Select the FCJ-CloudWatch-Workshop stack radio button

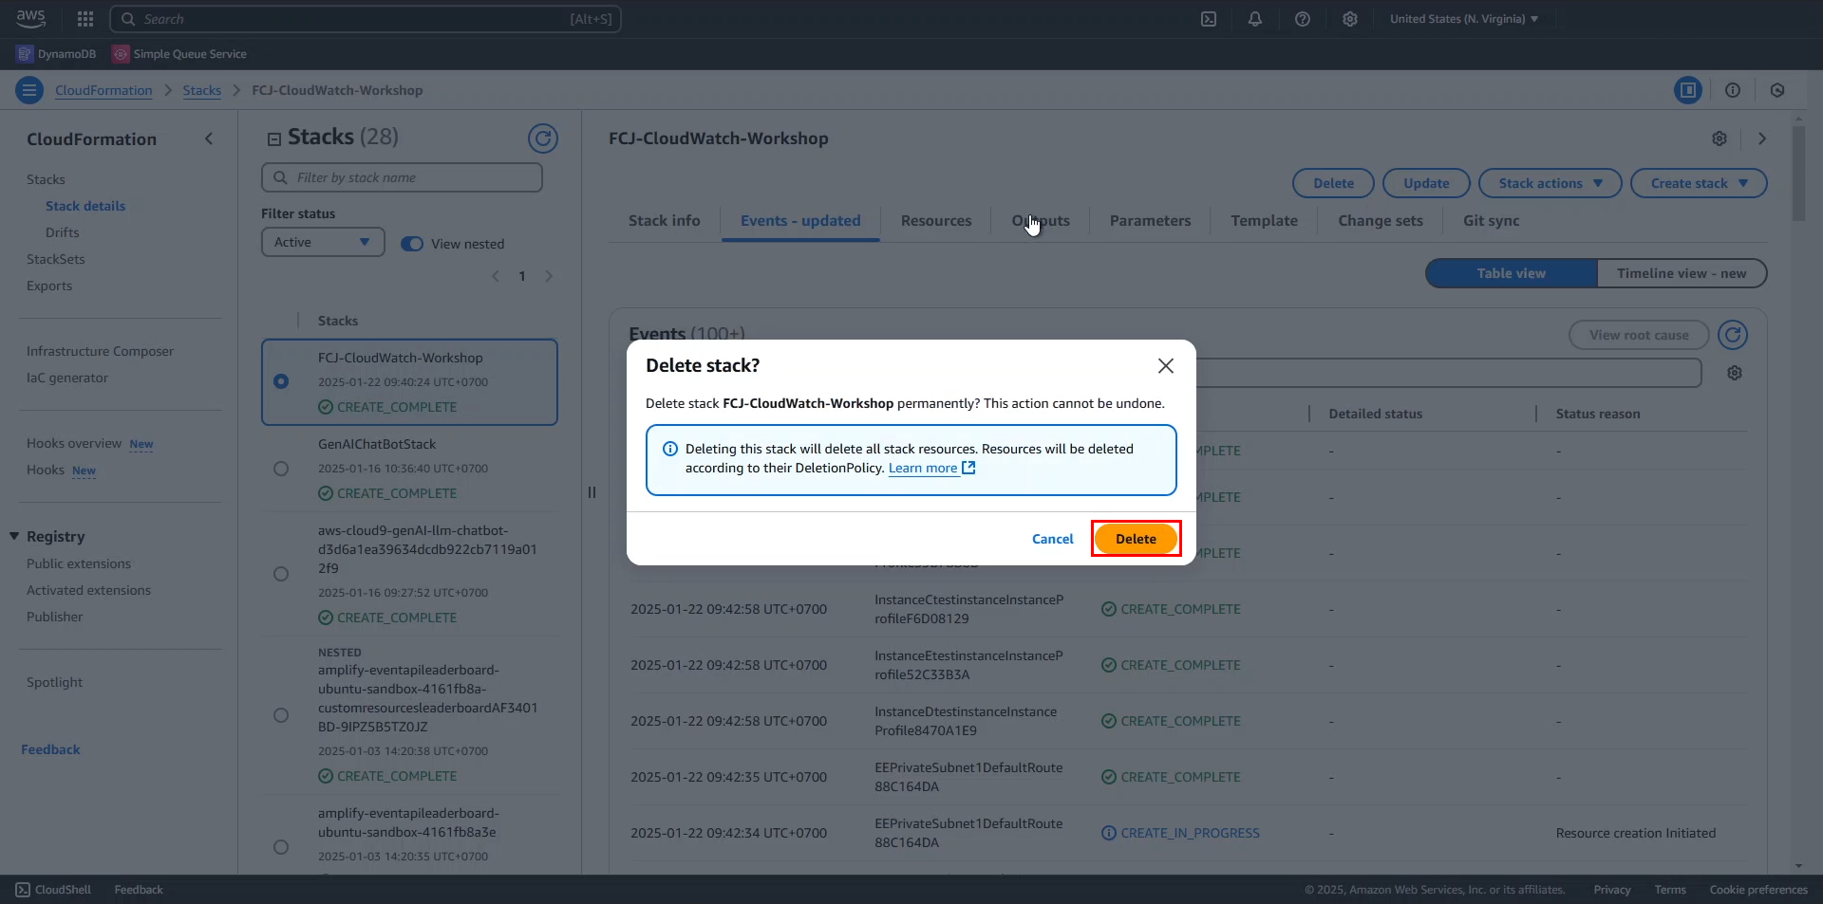(x=281, y=381)
